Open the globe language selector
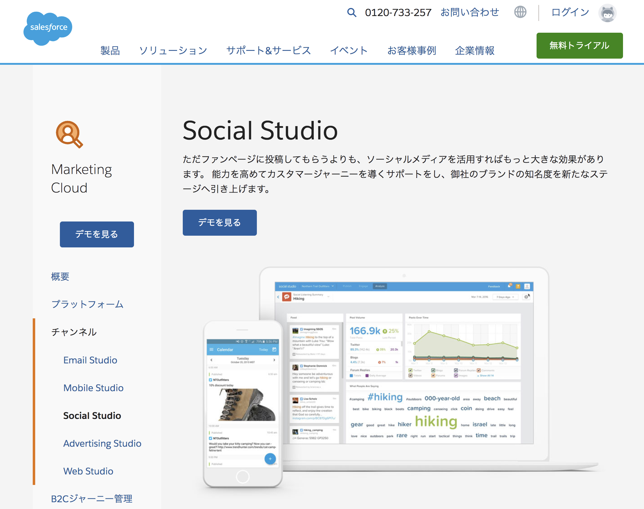This screenshot has width=644, height=509. (x=520, y=12)
